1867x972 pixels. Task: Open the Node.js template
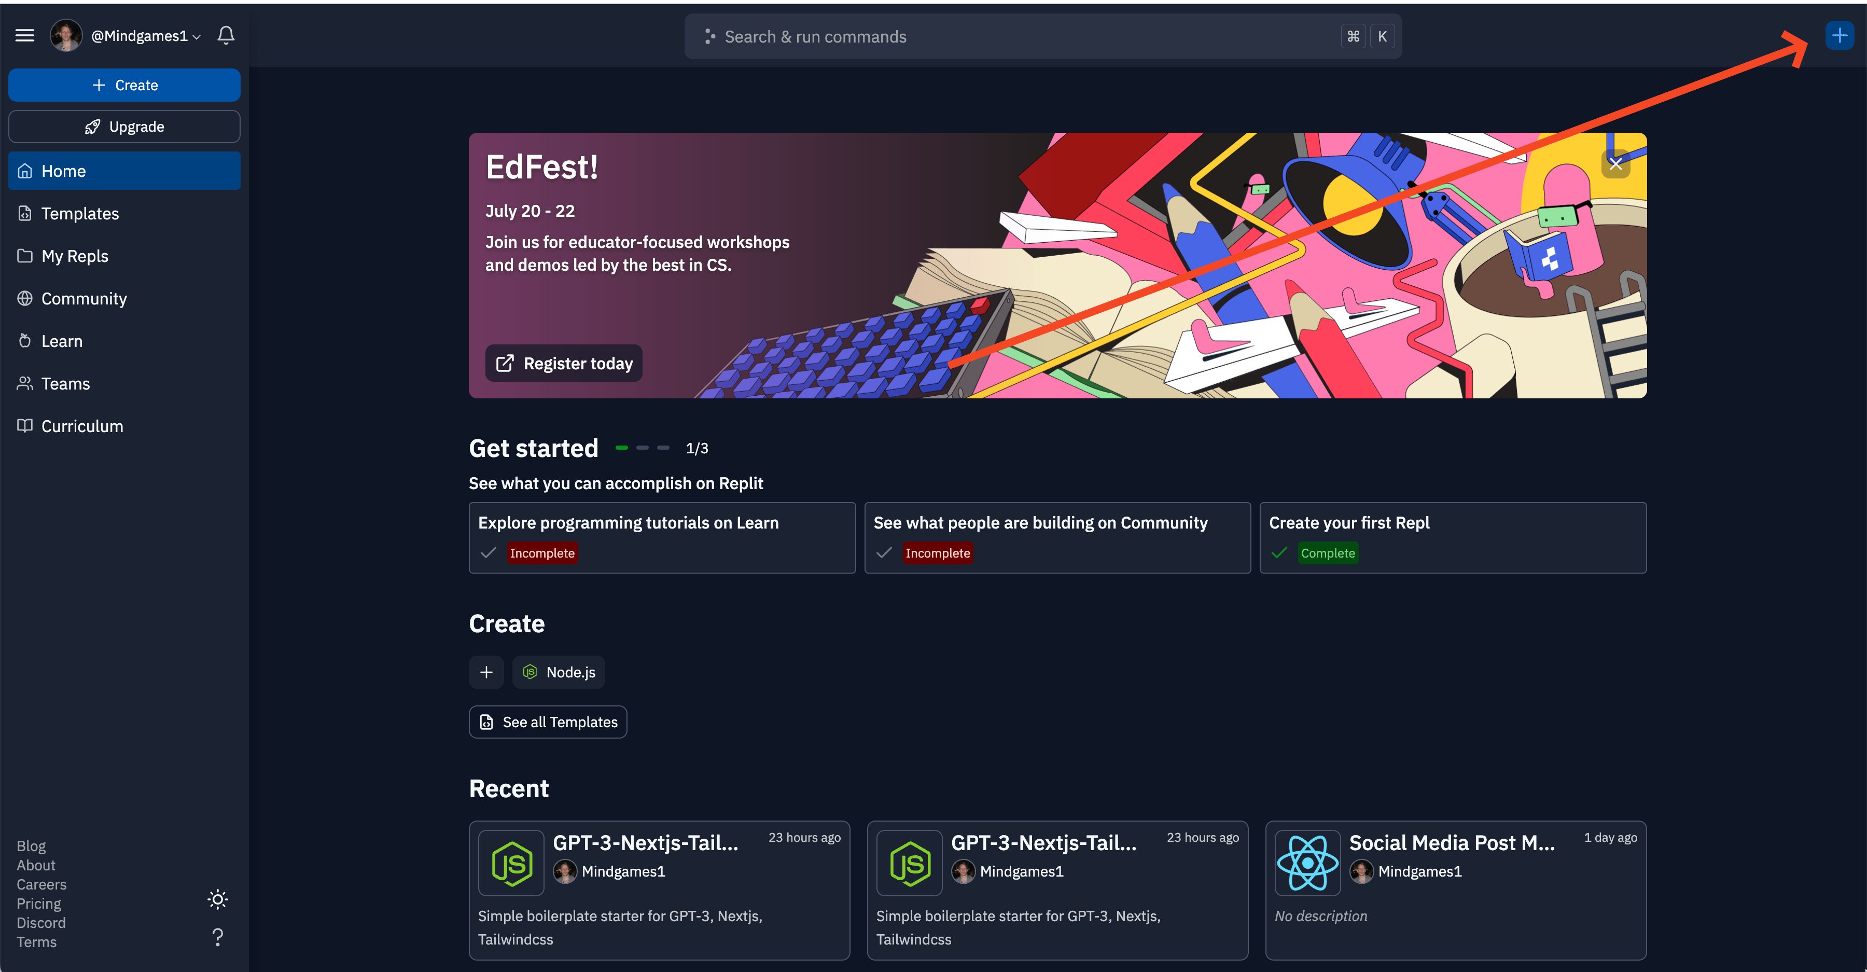[557, 672]
